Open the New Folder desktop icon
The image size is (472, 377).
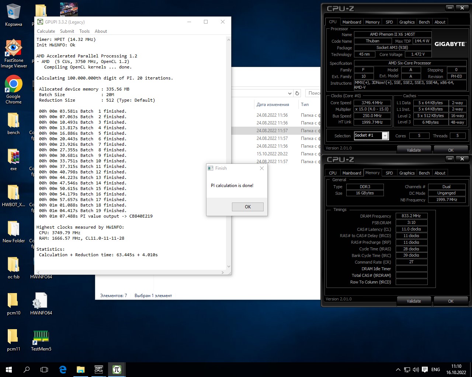(14, 232)
